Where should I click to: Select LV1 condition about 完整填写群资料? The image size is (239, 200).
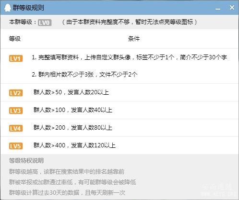[129, 57]
